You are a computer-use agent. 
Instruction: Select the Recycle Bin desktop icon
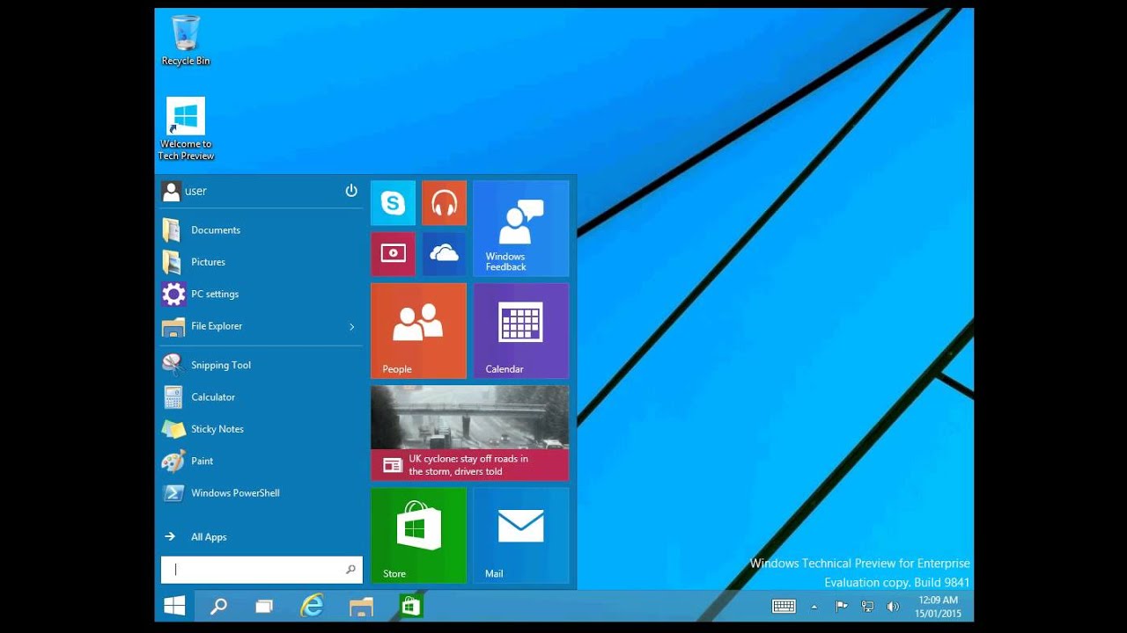pos(186,40)
